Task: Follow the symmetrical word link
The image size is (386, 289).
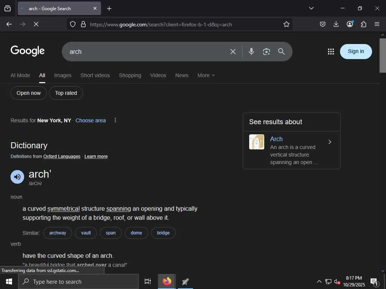Action: point(63,208)
